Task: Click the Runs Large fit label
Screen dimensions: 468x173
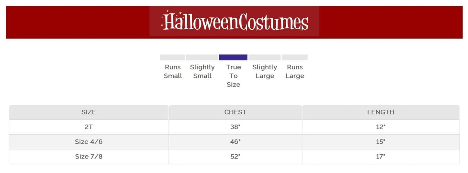Action: tap(295, 71)
